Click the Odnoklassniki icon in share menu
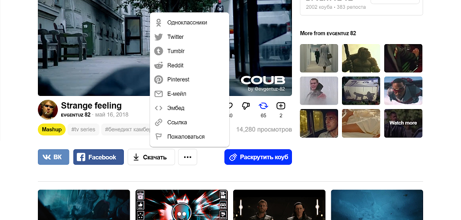 (x=158, y=23)
